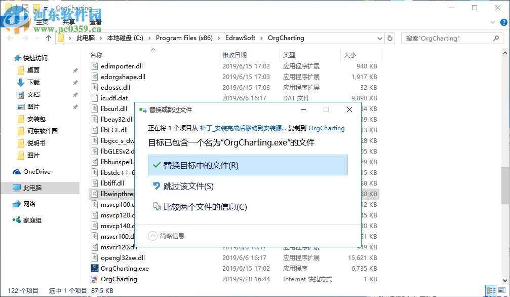Switch to large thumbnails view in status bar
The height and width of the screenshot is (297, 510).
[502, 290]
